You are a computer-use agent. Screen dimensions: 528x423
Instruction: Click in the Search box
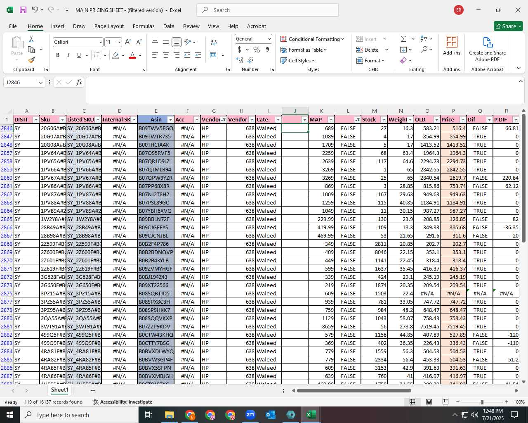pyautogui.click(x=267, y=10)
